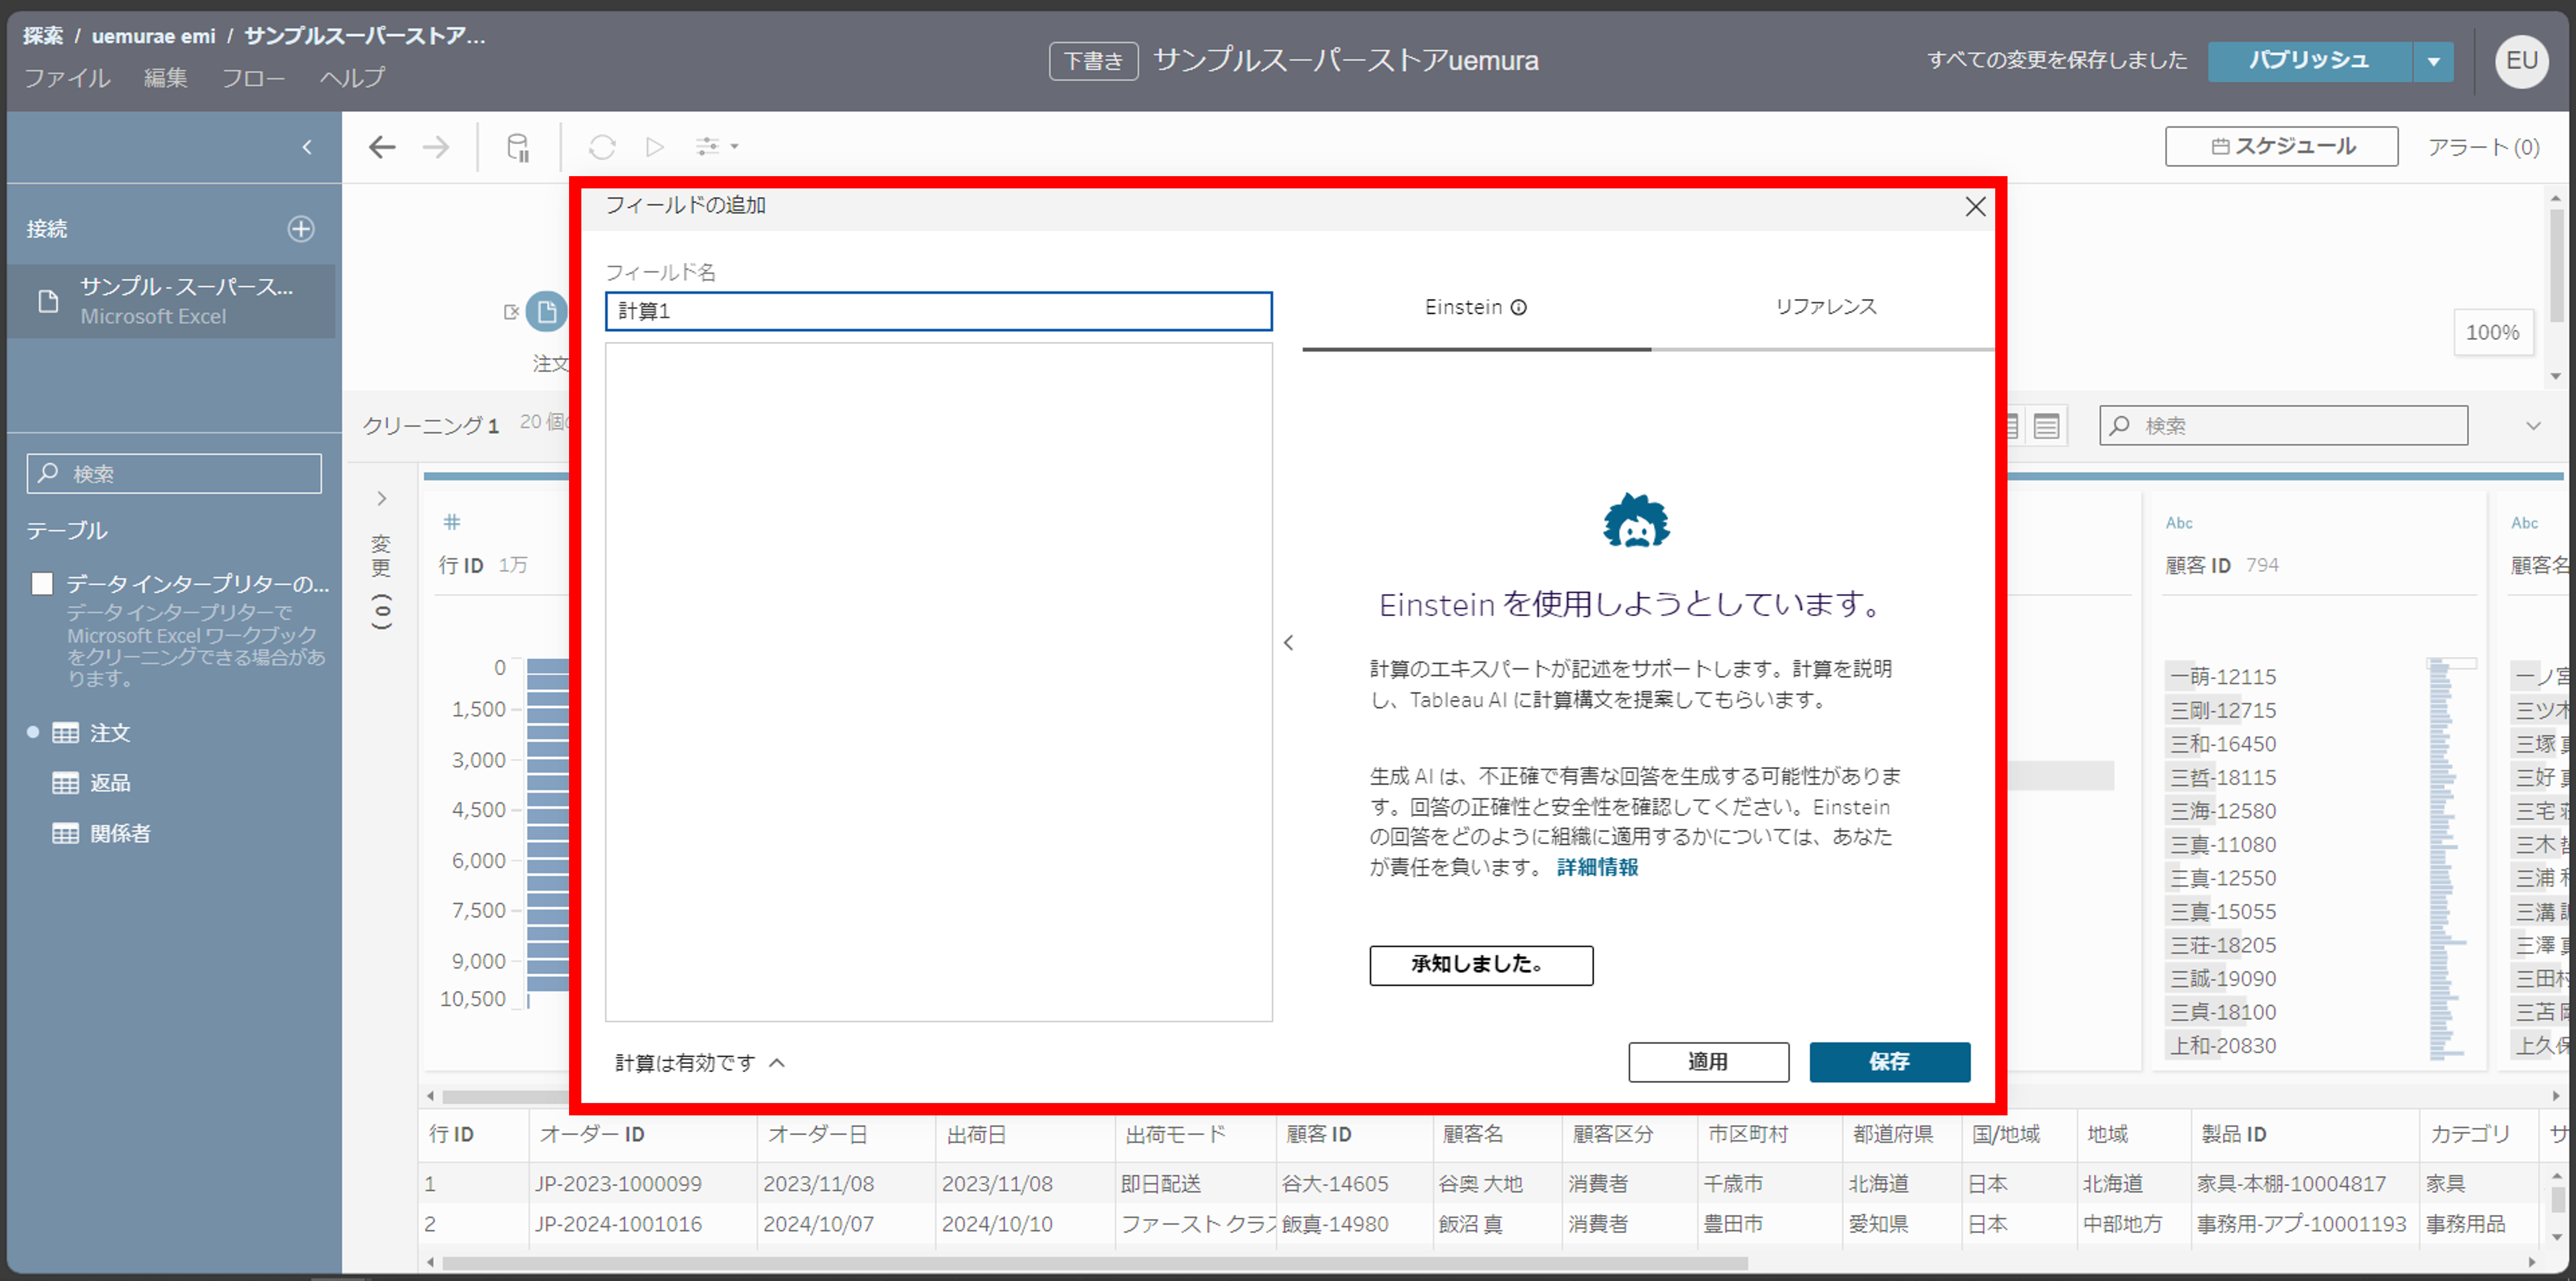Click the 製品 ID column header
2576x1281 pixels.
tap(2234, 1135)
